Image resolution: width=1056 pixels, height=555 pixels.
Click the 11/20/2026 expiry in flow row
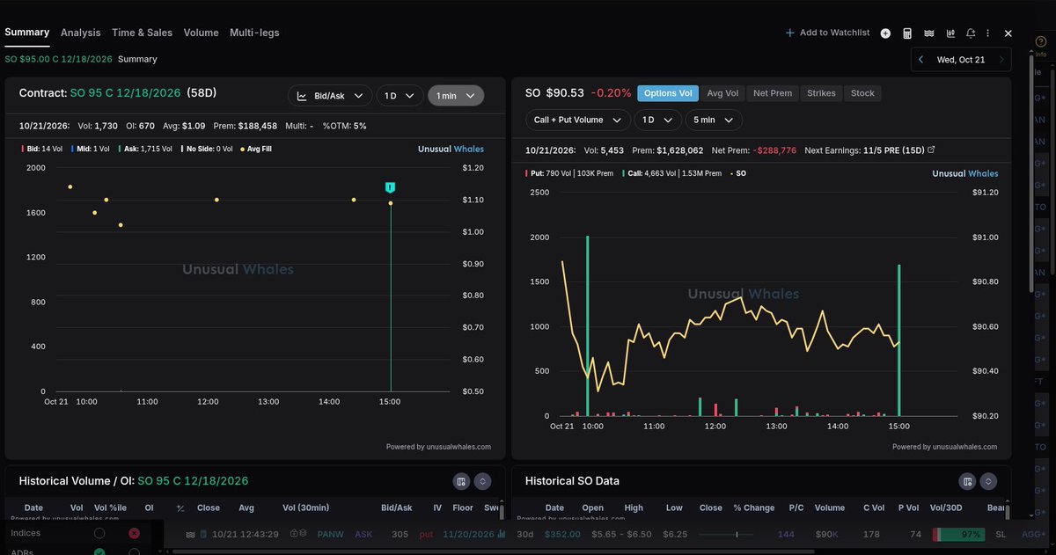[x=469, y=534]
